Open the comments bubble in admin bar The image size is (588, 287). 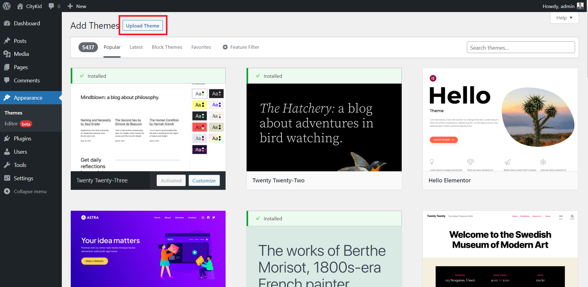51,6
